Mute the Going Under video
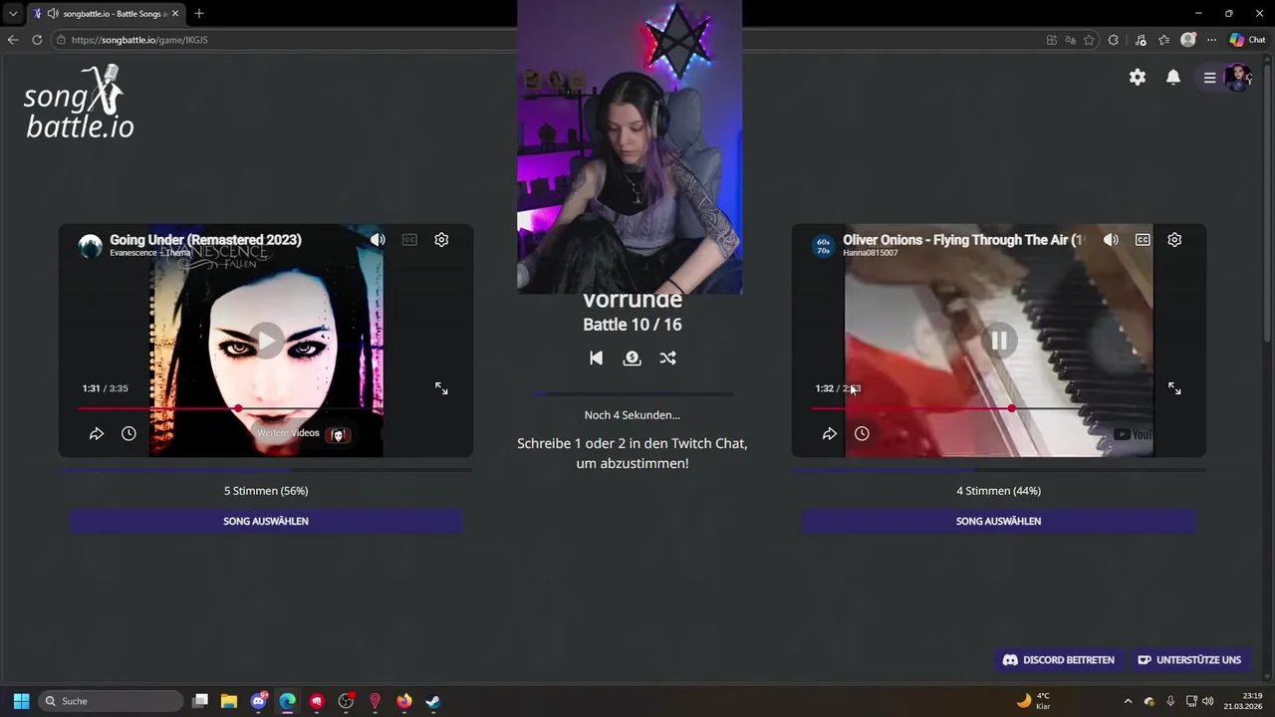1275x717 pixels. coord(378,239)
